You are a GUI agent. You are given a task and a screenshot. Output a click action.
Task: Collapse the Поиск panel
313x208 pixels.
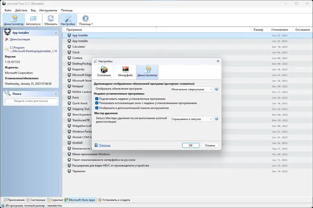[x=56, y=94]
